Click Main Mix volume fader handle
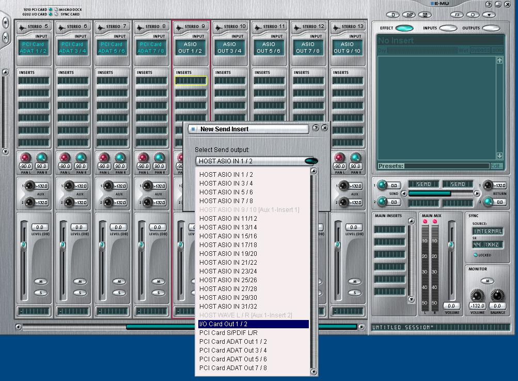Image resolution: width=518 pixels, height=381 pixels. pyautogui.click(x=451, y=245)
